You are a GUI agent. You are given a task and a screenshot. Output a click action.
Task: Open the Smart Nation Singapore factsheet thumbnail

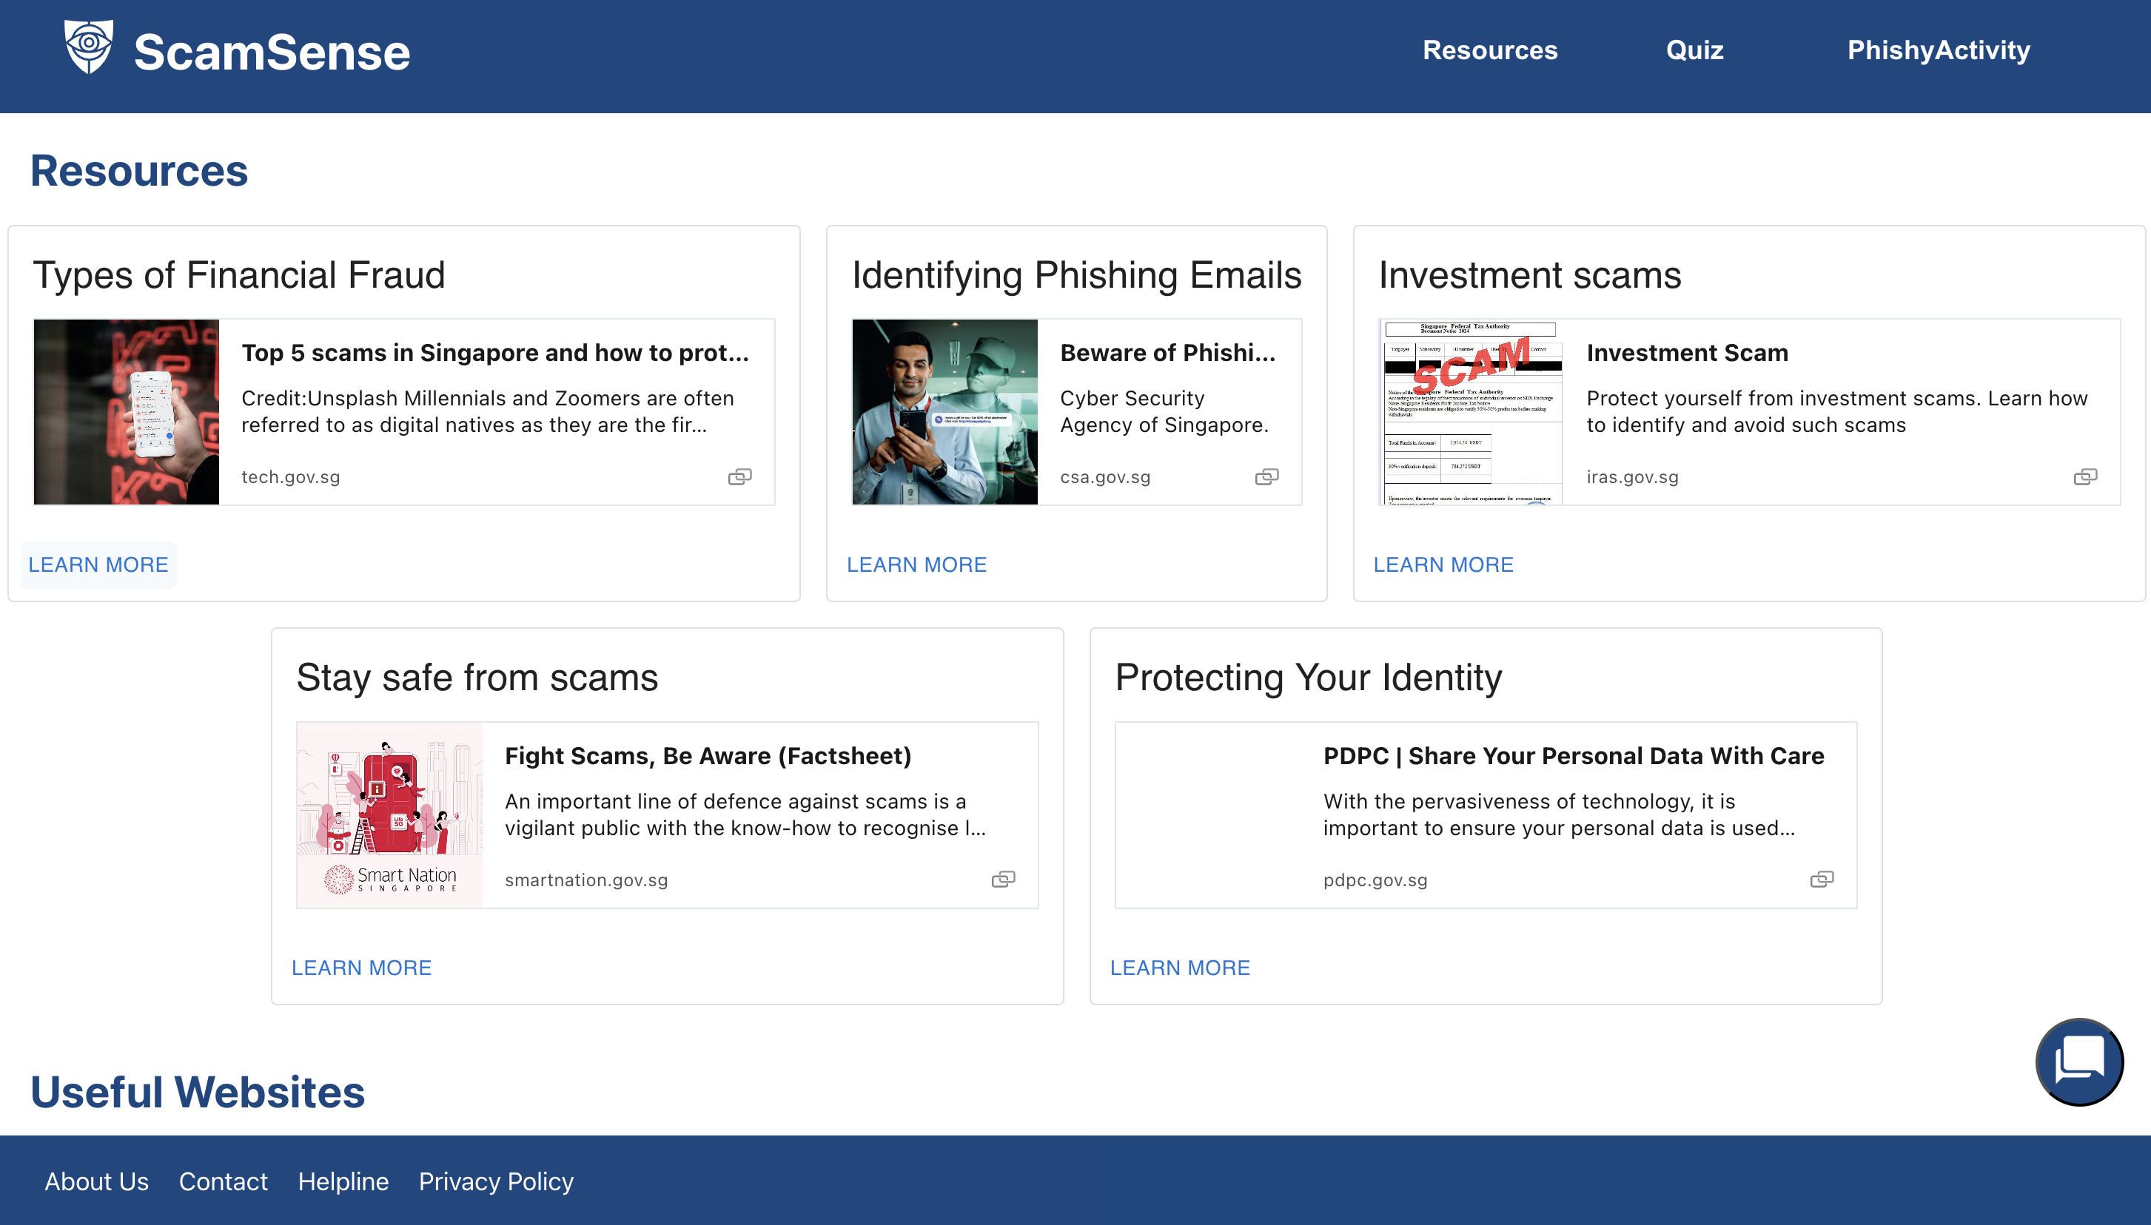tap(390, 814)
